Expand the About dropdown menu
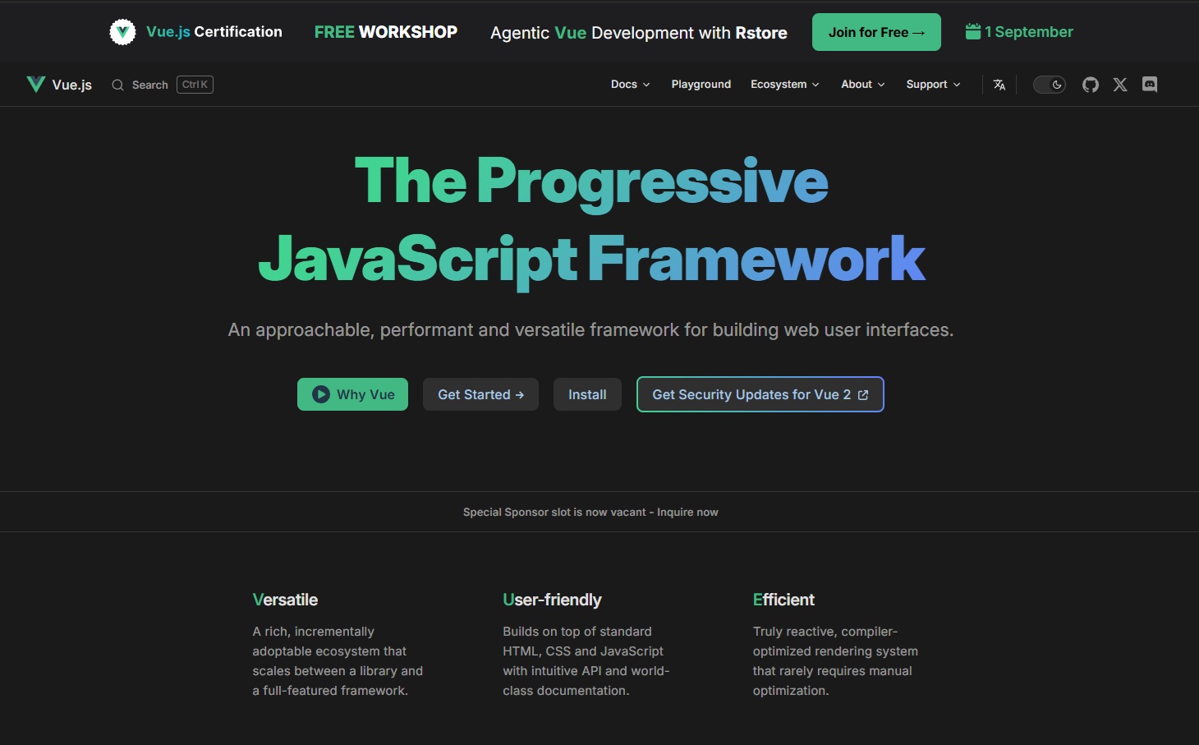The image size is (1199, 745). (x=862, y=85)
